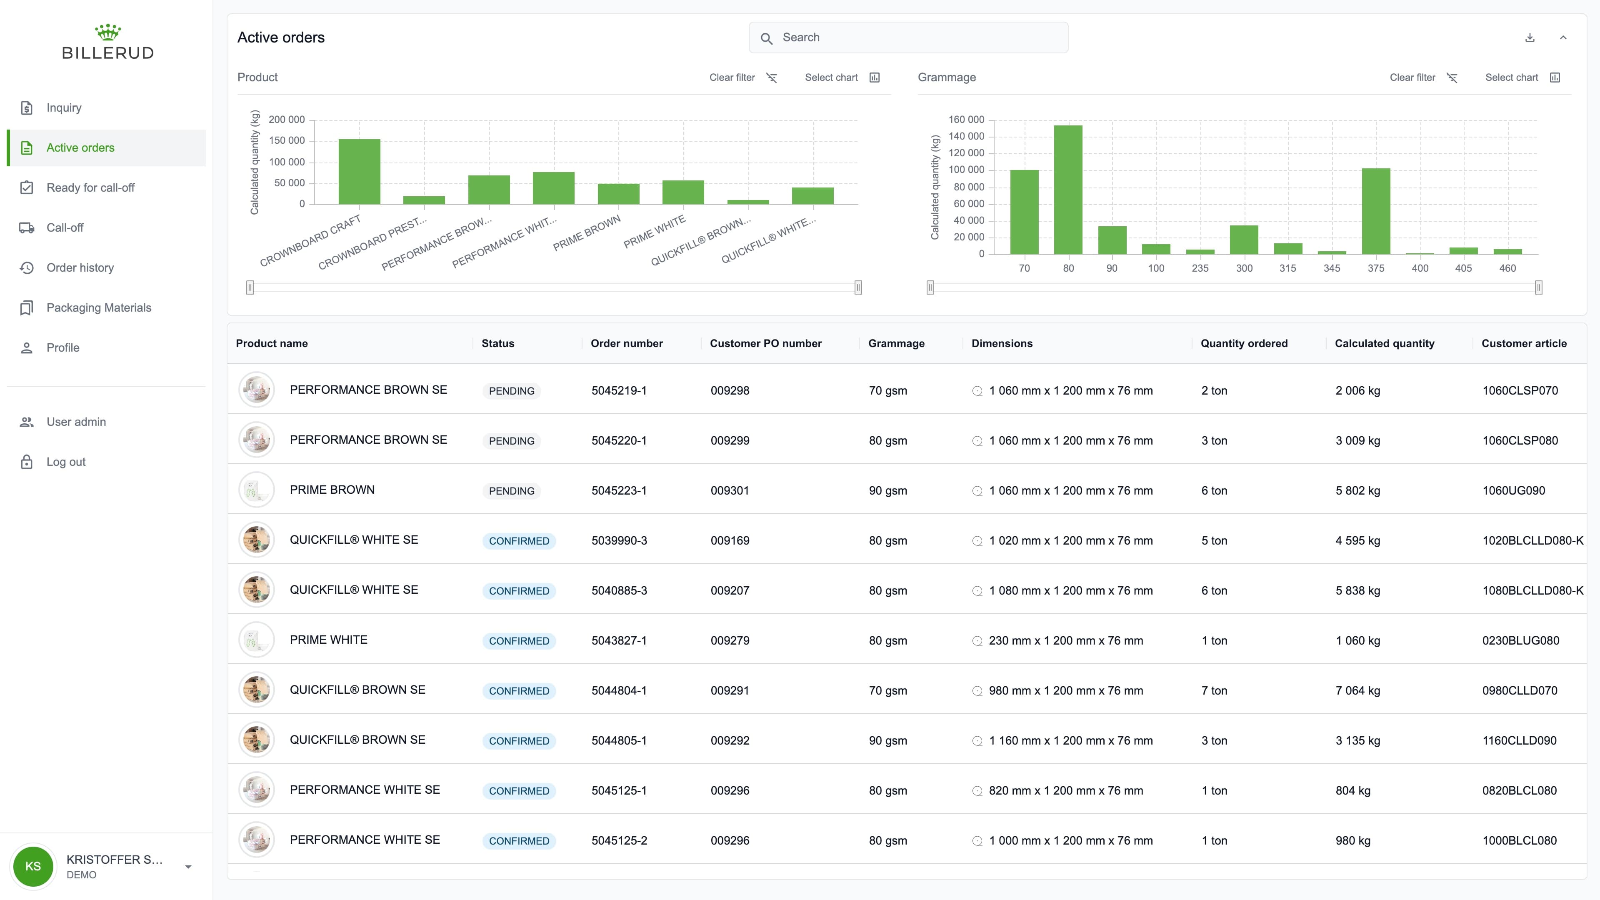Image resolution: width=1600 pixels, height=900 pixels.
Task: Open Order history from sidebar
Action: [80, 267]
